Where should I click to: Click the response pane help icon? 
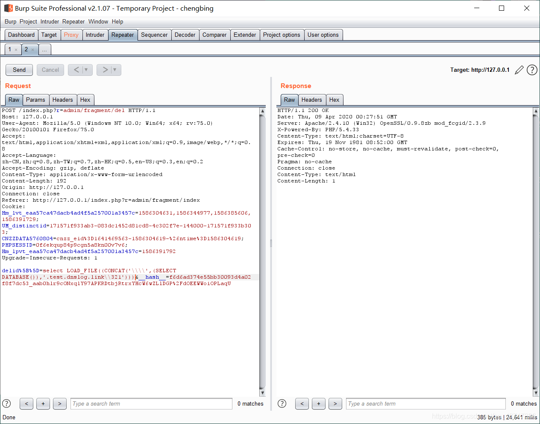282,403
